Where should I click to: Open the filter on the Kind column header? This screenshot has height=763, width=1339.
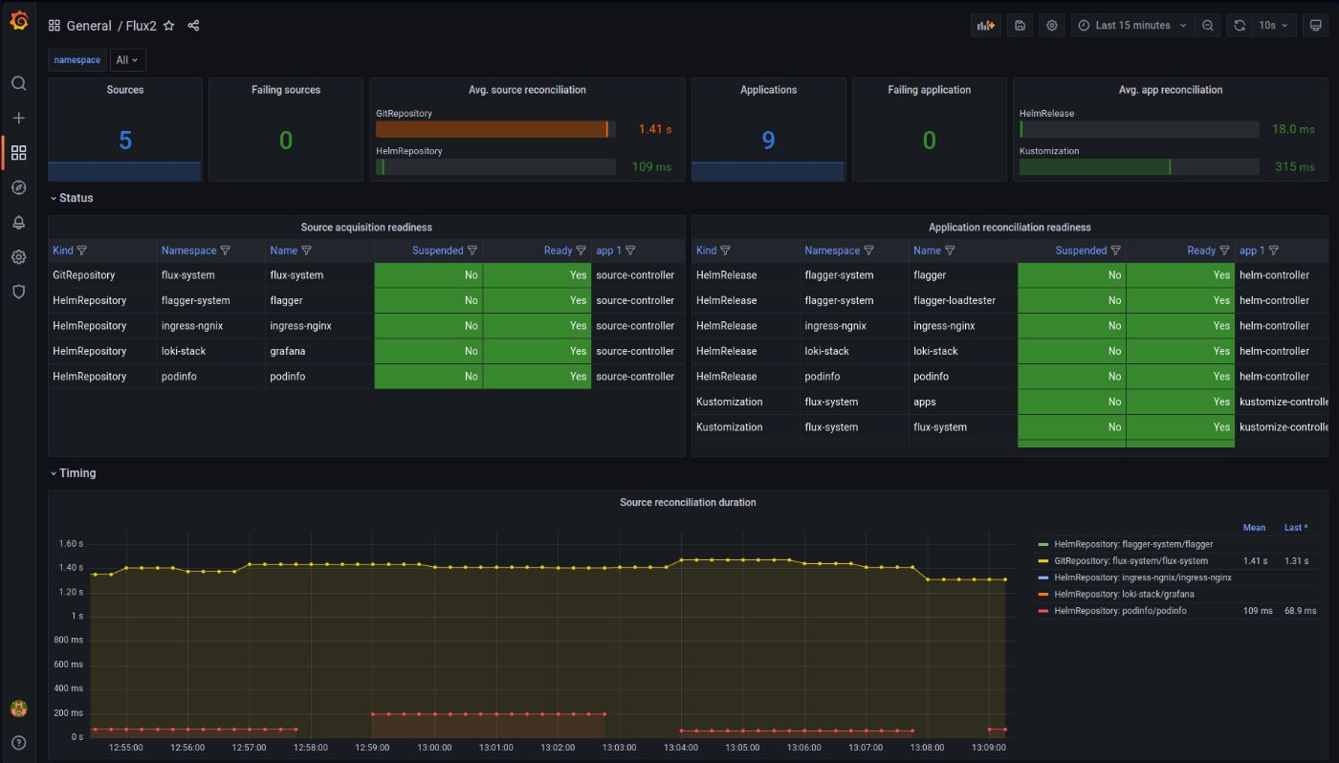[x=80, y=250]
